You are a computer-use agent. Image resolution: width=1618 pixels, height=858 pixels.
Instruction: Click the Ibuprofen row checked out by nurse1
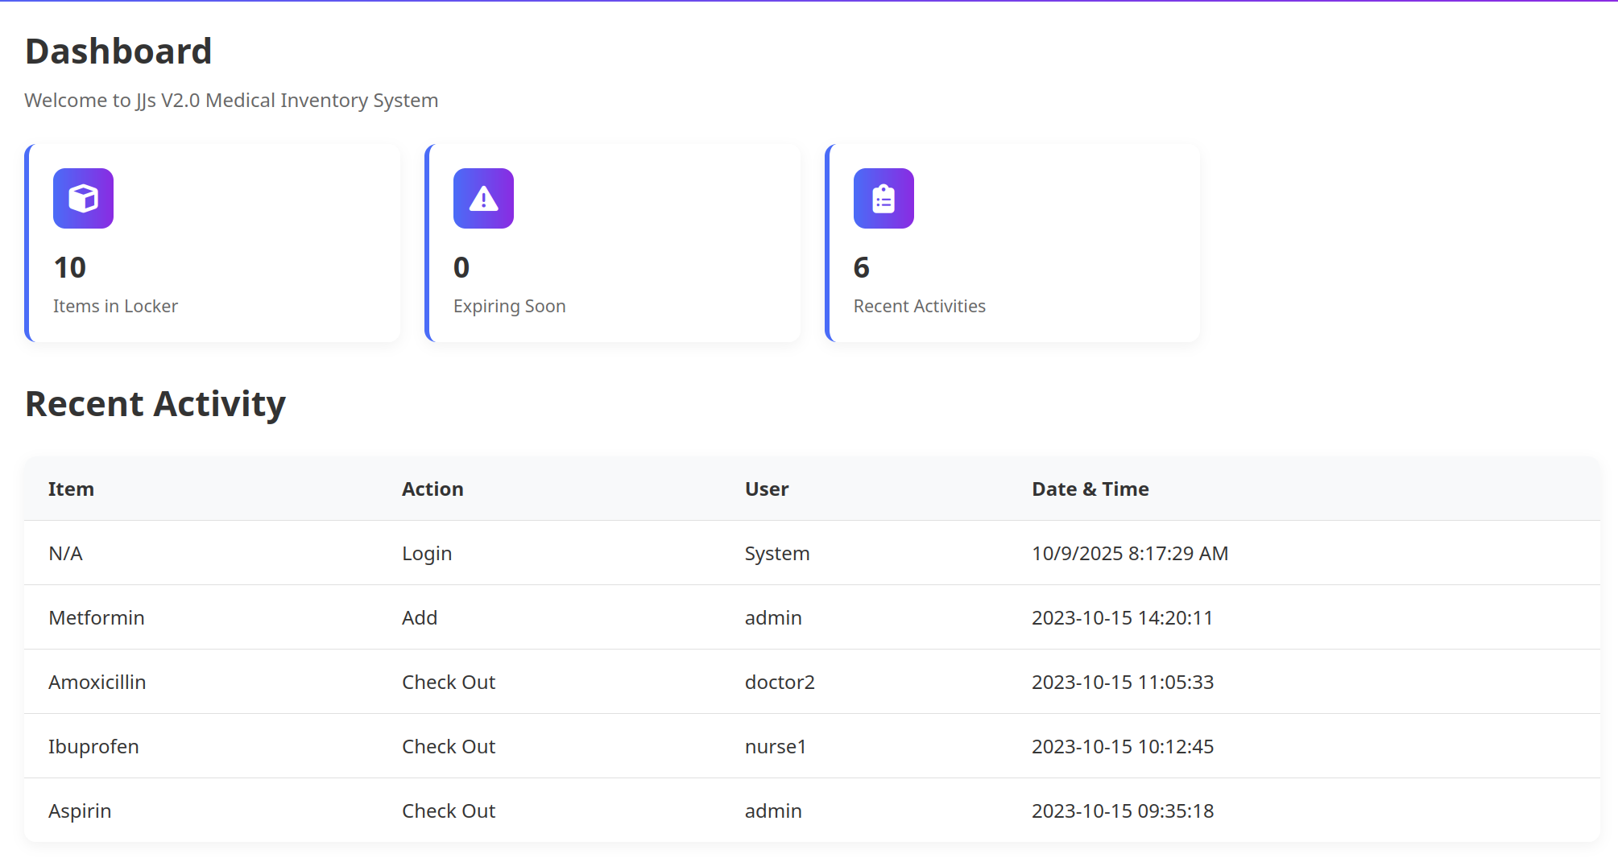point(564,746)
